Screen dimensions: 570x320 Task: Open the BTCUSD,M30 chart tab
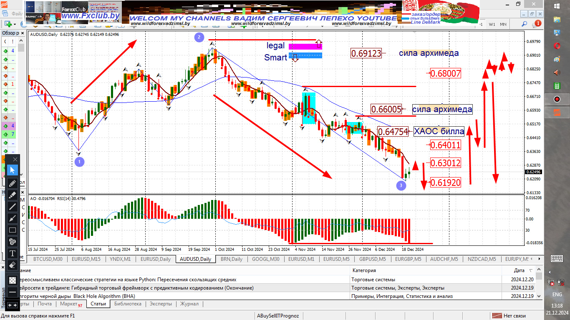(48, 259)
